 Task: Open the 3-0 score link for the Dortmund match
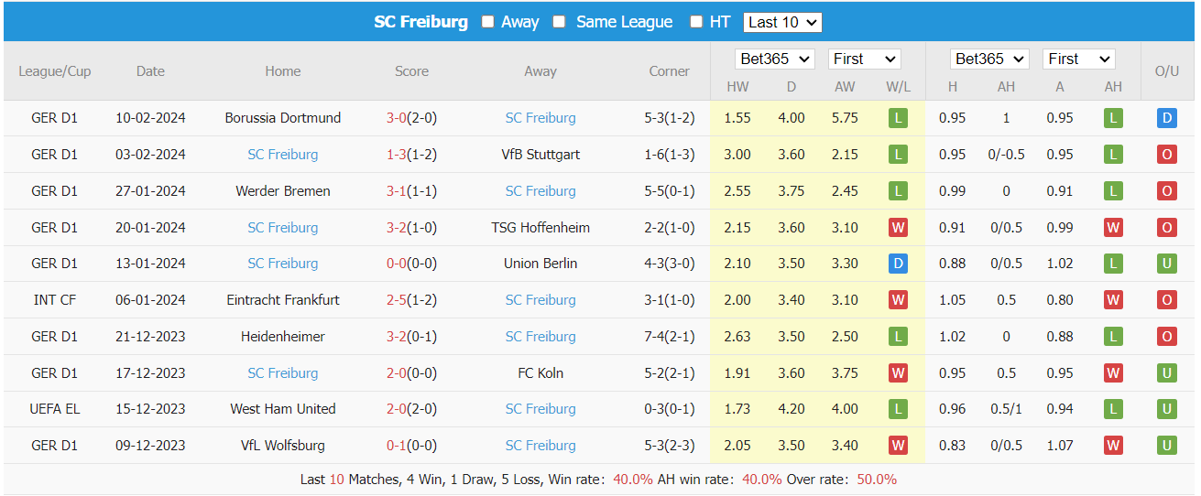(x=396, y=118)
